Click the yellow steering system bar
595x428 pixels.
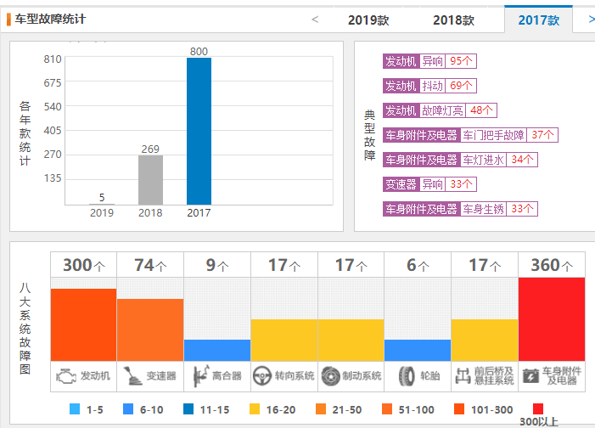point(284,341)
